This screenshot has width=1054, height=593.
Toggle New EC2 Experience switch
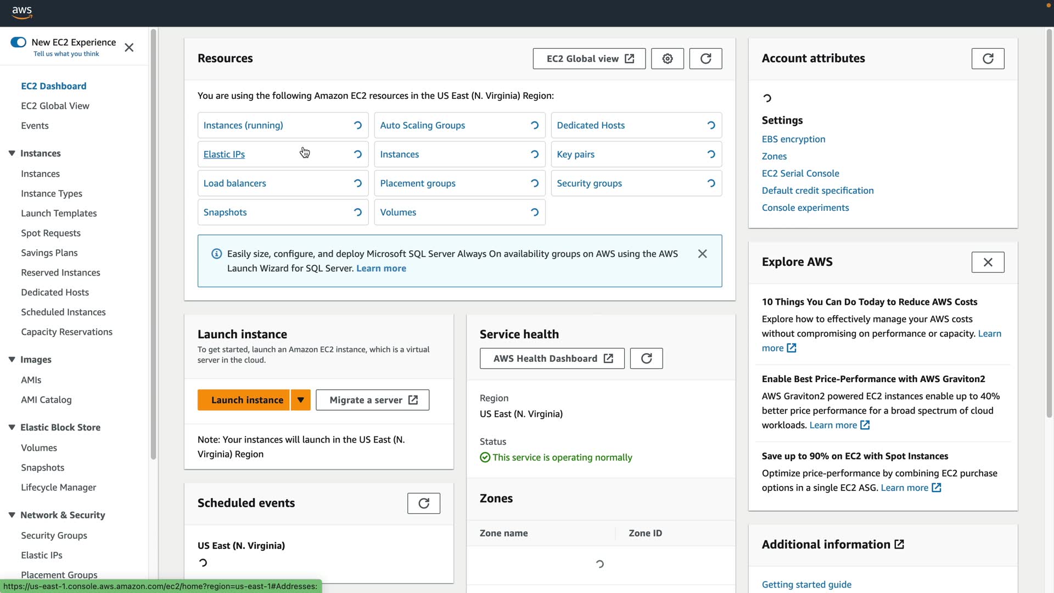(x=18, y=42)
